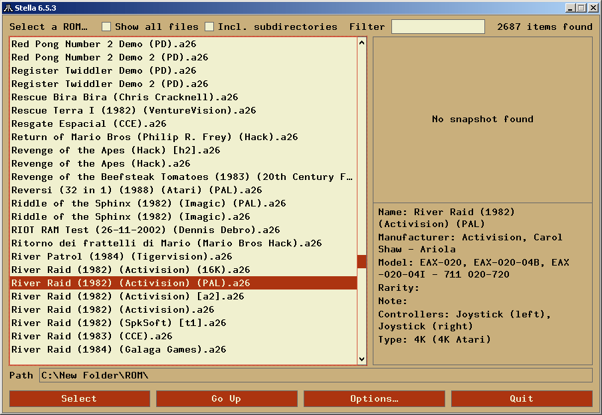This screenshot has height=415, width=602.
Task: Toggle the Show all files checkbox
Action: pyautogui.click(x=106, y=27)
